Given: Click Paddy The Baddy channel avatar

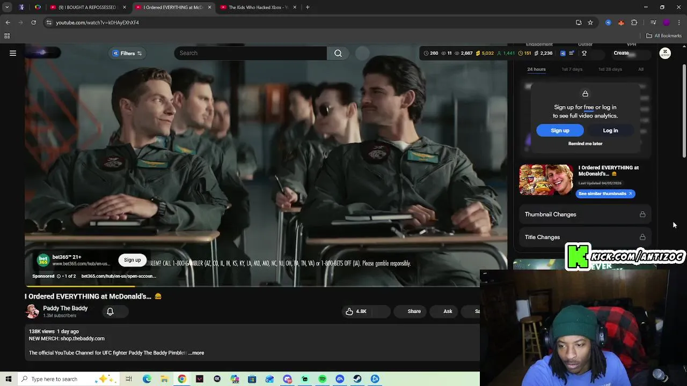Looking at the screenshot, I should [32, 311].
